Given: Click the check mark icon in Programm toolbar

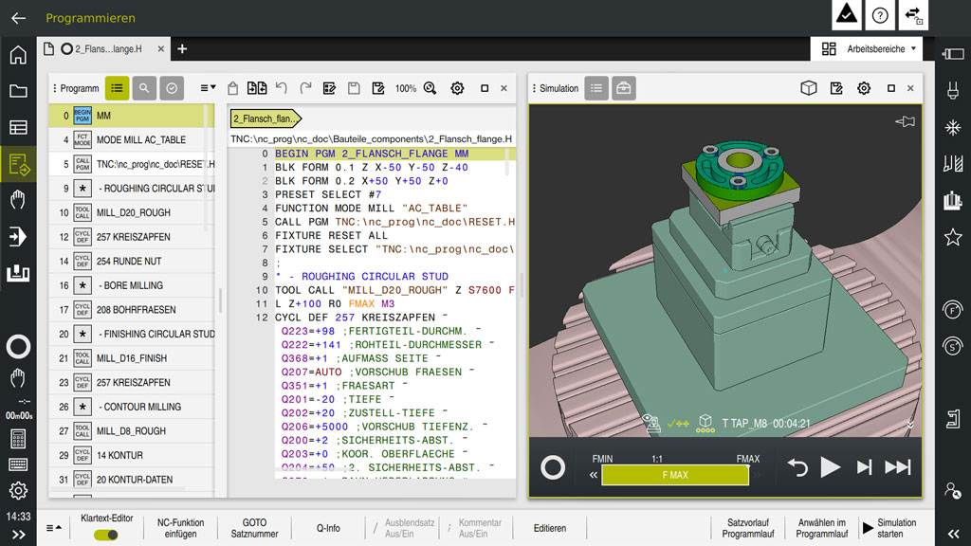Looking at the screenshot, I should 172,88.
